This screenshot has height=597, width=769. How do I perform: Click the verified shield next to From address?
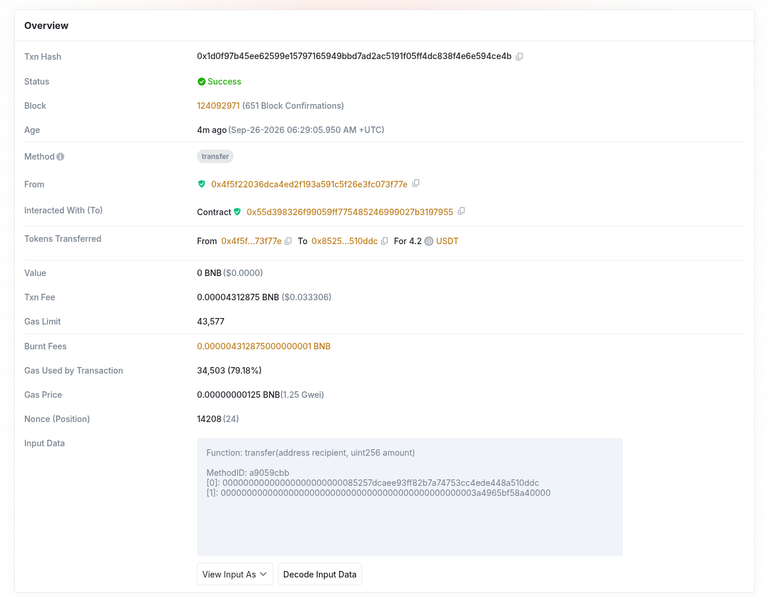pos(202,184)
